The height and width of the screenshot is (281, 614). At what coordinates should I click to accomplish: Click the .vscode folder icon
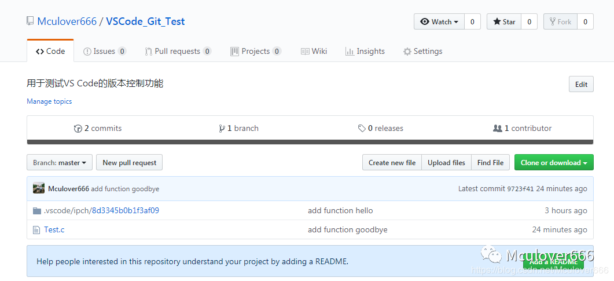click(x=37, y=211)
